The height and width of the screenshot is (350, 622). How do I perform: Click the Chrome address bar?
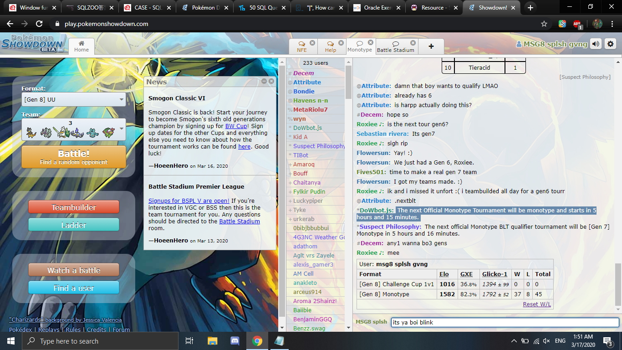click(x=296, y=24)
